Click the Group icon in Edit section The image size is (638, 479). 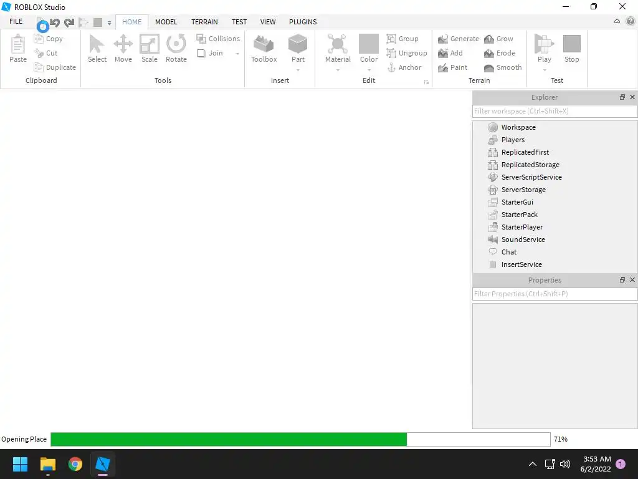coord(391,39)
